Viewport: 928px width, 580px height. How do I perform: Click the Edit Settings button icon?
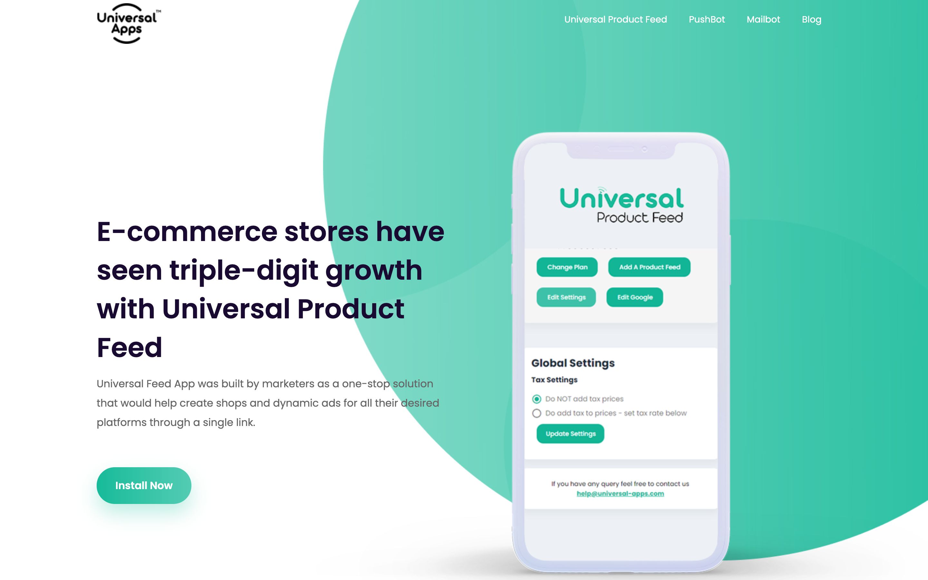[x=566, y=297]
